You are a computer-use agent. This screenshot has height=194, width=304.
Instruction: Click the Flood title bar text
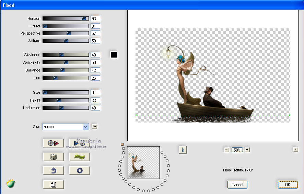[x=9, y=5]
